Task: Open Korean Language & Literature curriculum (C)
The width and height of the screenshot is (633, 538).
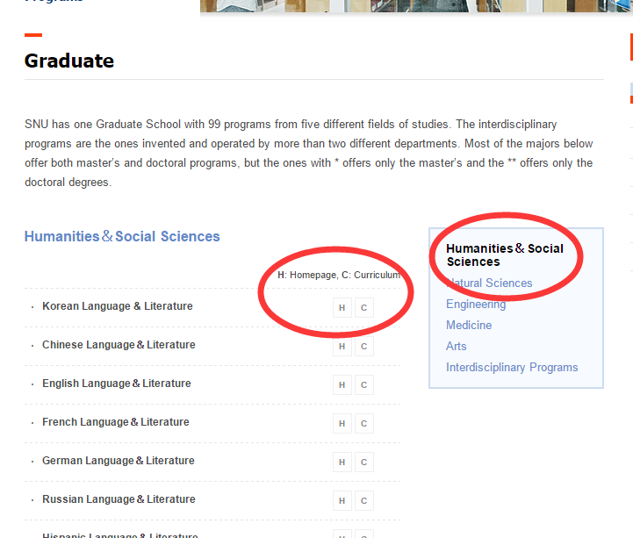Action: click(364, 307)
